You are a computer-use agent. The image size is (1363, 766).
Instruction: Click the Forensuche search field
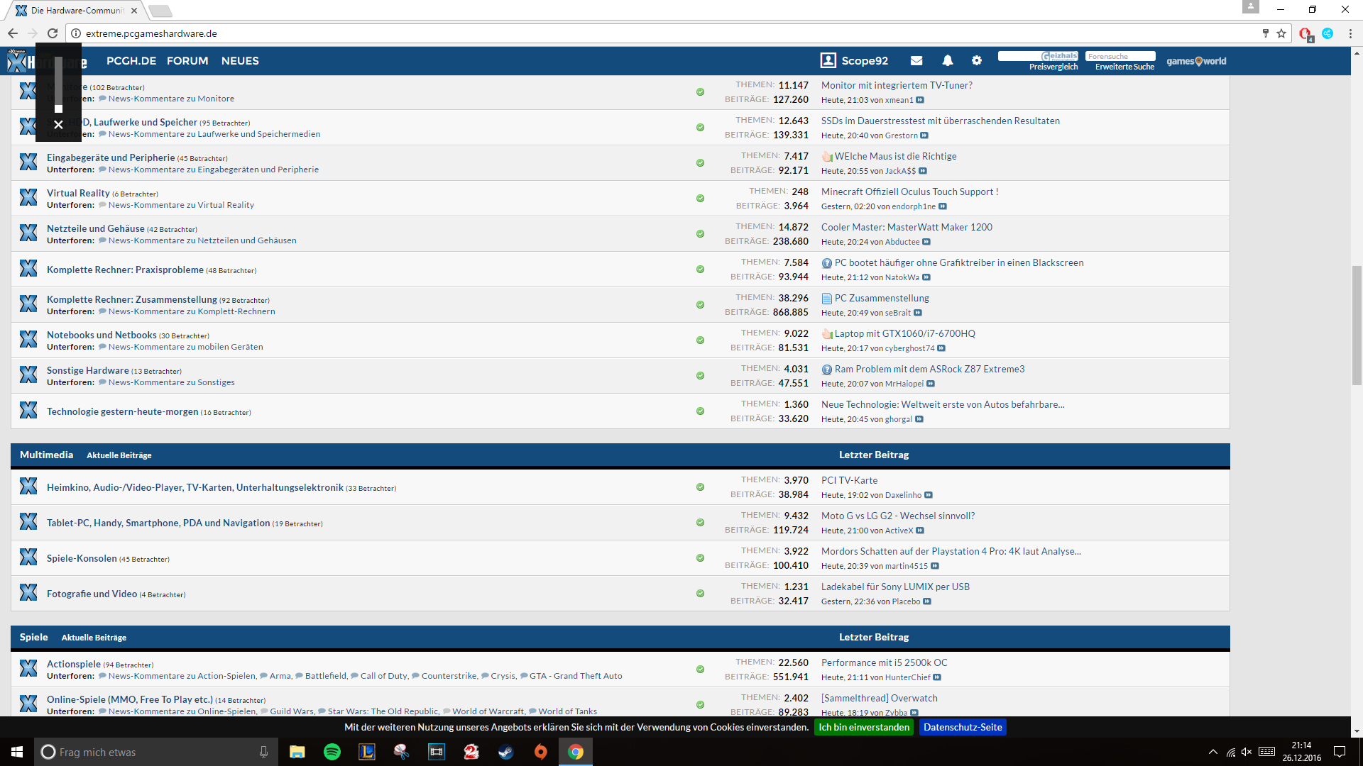1120,56
